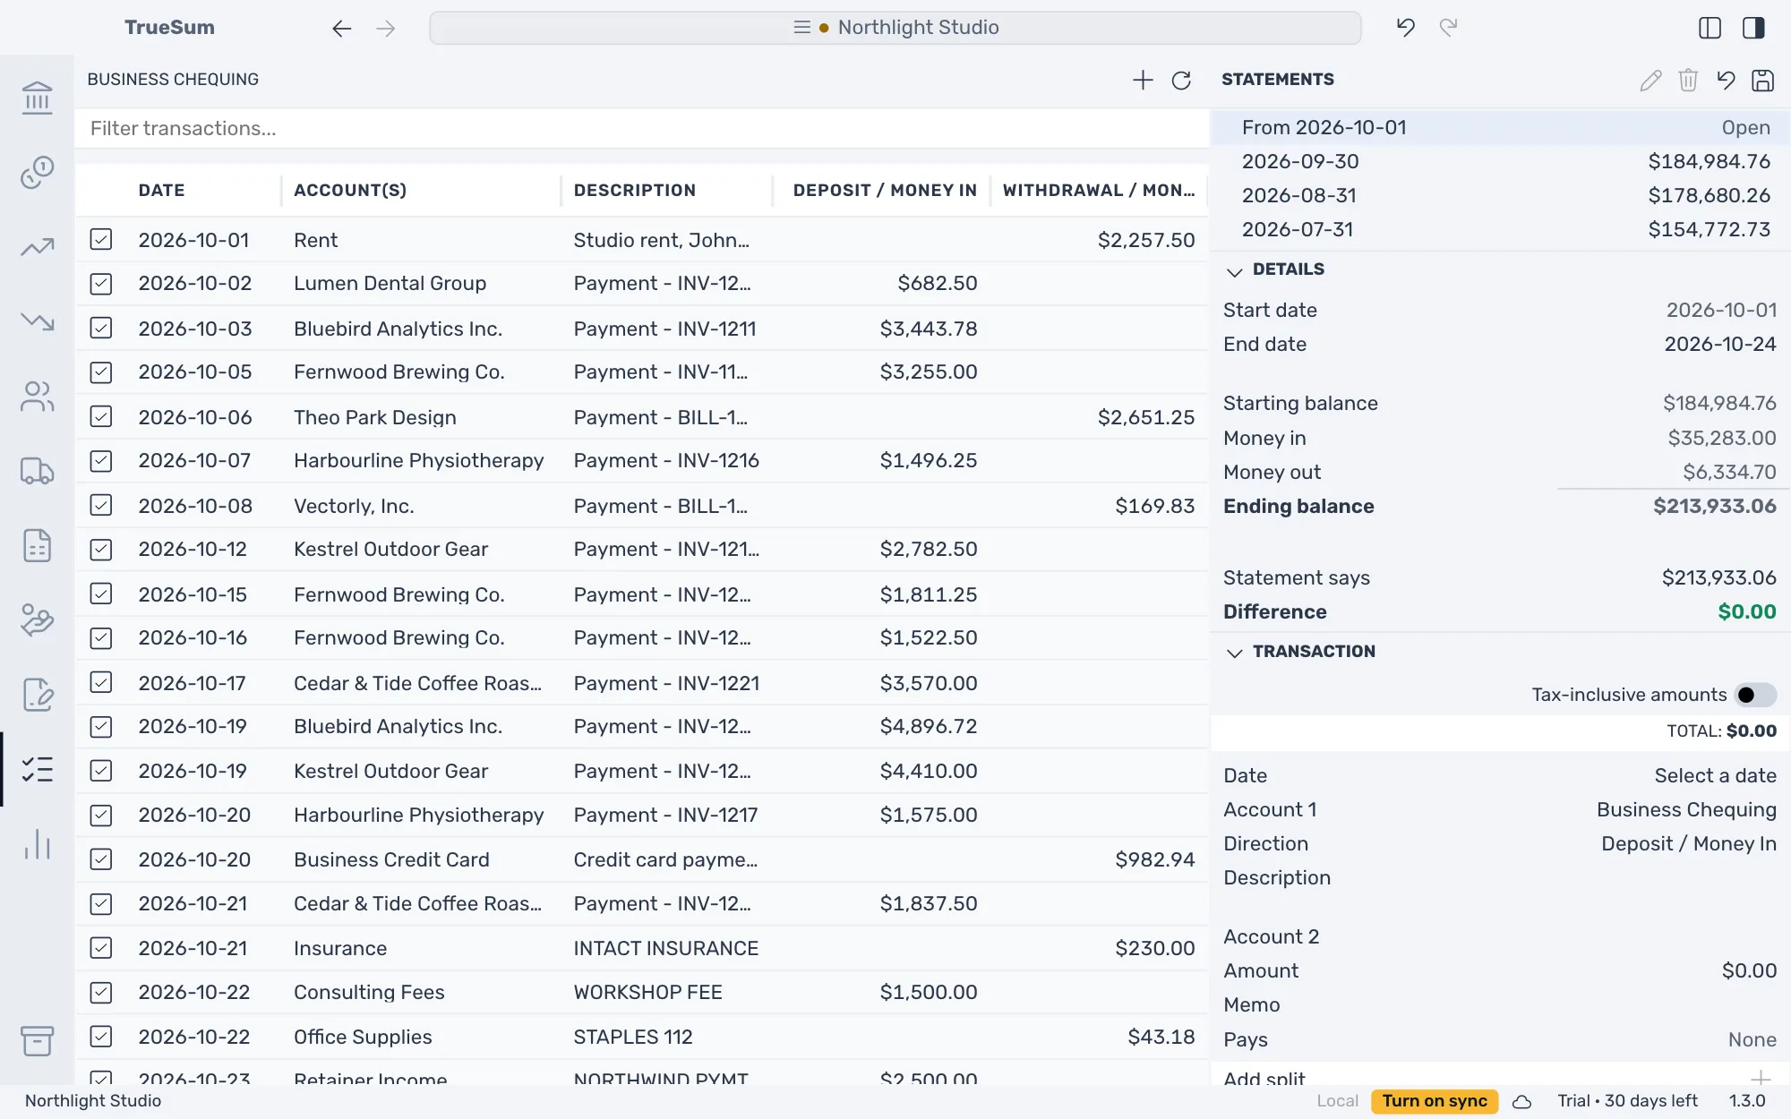The height and width of the screenshot is (1119, 1791).
Task: Open the pie chart clock sidebar icon
Action: [x=37, y=172]
